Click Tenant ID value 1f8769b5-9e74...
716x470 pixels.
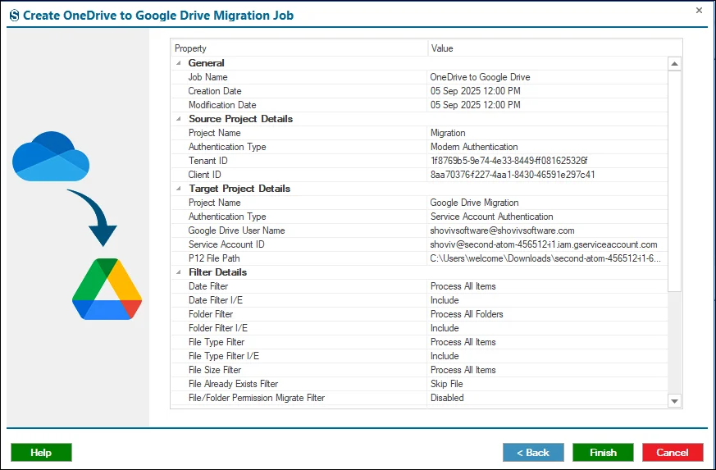(x=508, y=161)
